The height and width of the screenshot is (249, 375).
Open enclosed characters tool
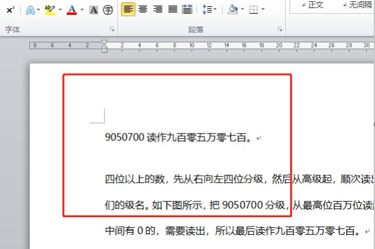[108, 10]
